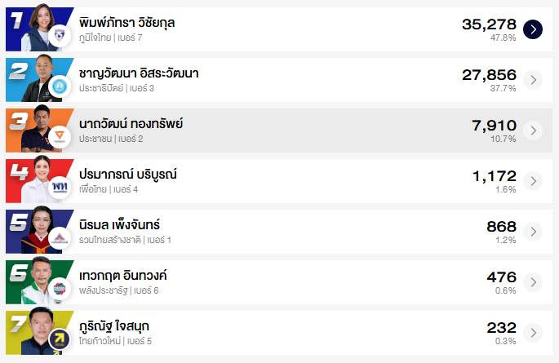559x363 pixels.
Task: Click the orange Prachachon party logo
Action: [x=59, y=137]
